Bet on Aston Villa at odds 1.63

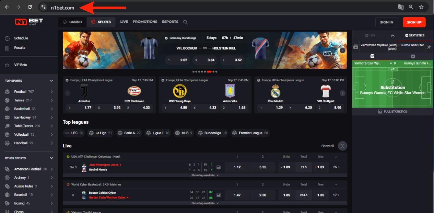(234, 108)
